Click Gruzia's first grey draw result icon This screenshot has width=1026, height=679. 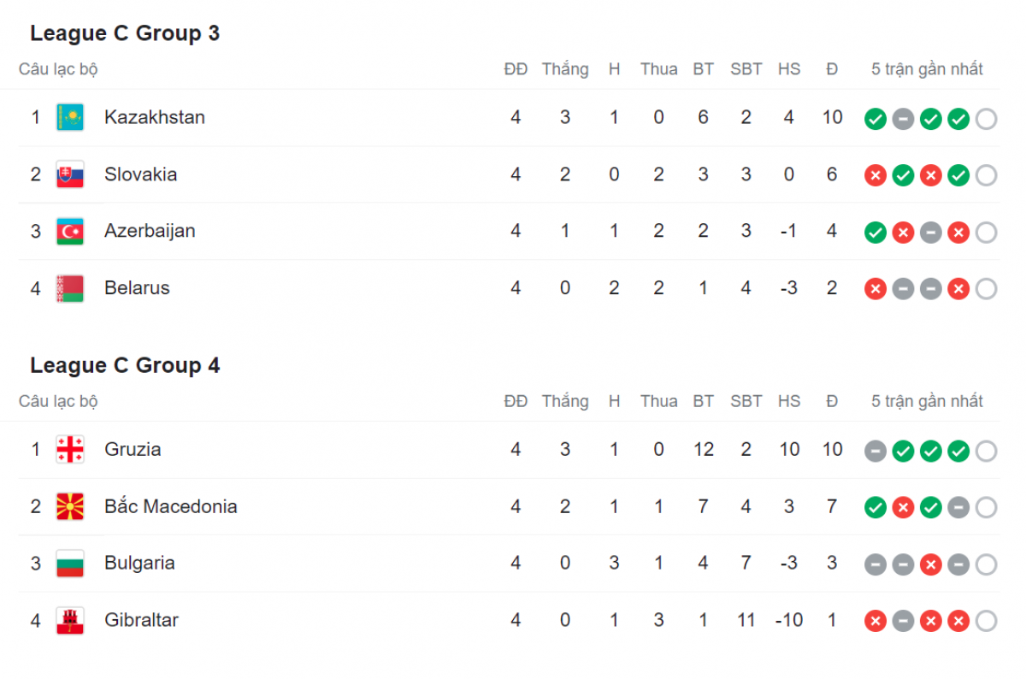876,451
